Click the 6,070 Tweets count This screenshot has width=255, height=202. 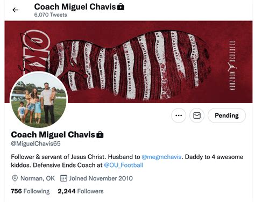(x=51, y=15)
